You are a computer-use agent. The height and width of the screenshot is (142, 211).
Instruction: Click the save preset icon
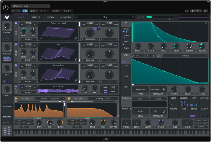tap(138, 17)
